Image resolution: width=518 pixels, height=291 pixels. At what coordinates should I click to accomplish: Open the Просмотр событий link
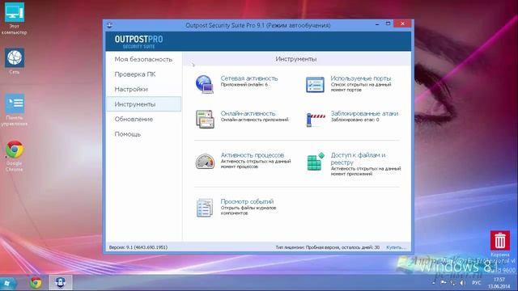click(x=247, y=201)
